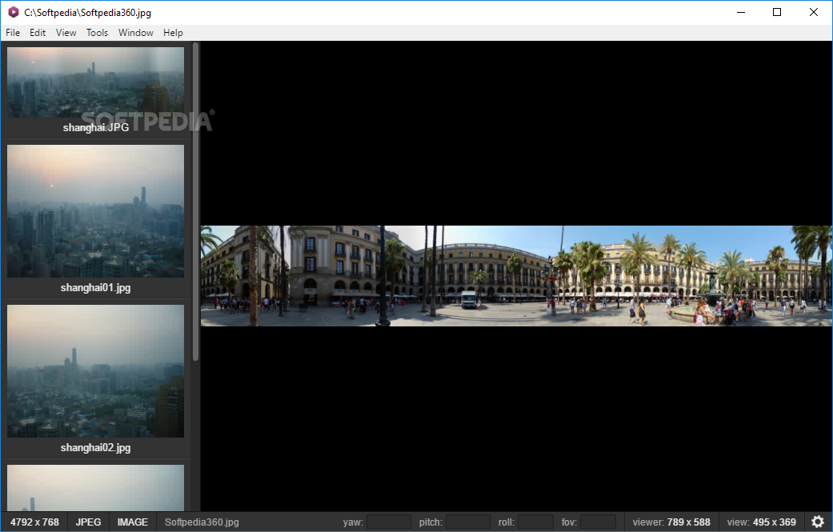Click the 4792 x 768 dimensions entry
Screen dimensions: 833x532
click(x=34, y=522)
